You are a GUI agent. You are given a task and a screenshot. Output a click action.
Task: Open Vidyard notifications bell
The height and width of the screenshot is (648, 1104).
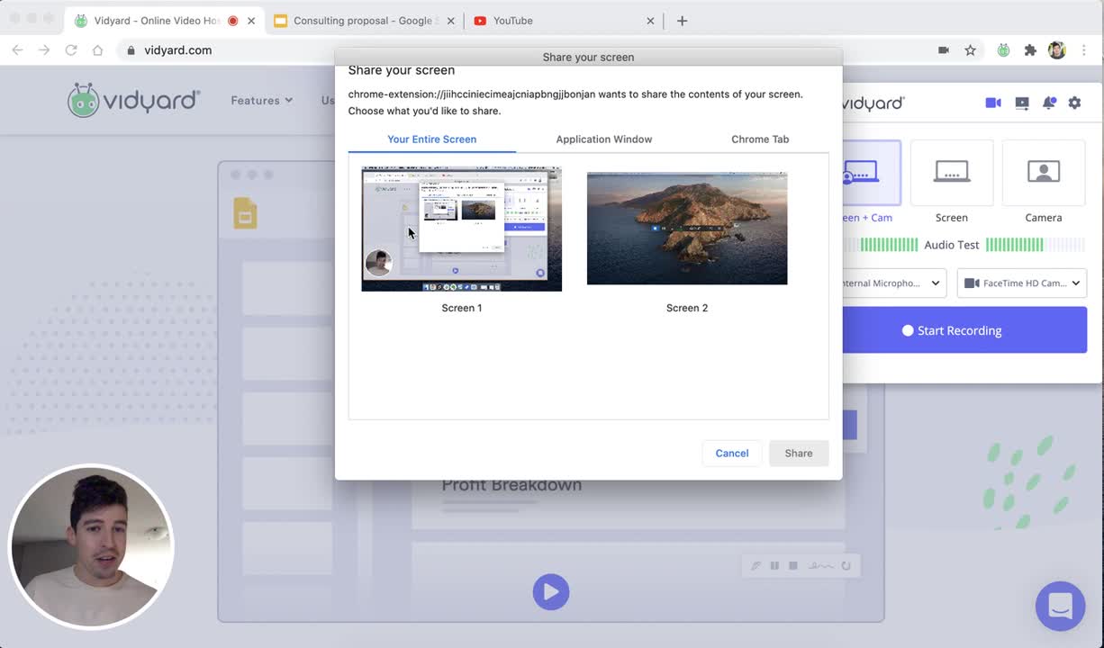[x=1049, y=103]
